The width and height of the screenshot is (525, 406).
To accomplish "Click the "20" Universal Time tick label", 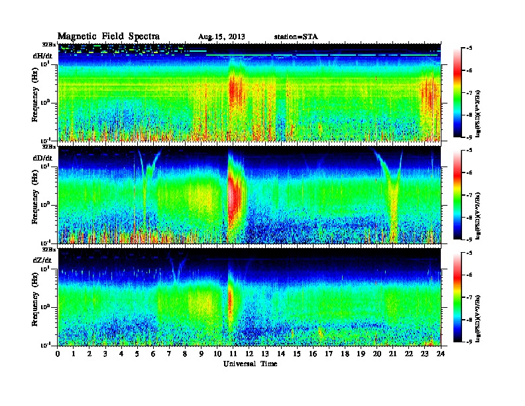I will tap(377, 354).
